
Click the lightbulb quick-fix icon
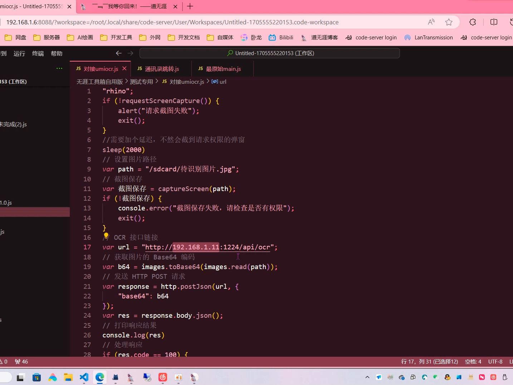click(x=106, y=235)
